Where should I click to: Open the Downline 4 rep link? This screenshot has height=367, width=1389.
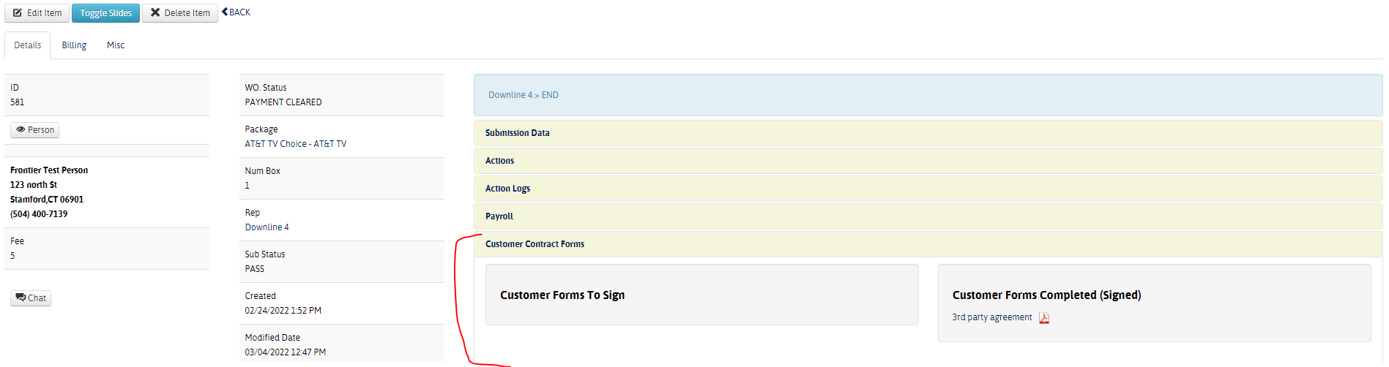[267, 227]
